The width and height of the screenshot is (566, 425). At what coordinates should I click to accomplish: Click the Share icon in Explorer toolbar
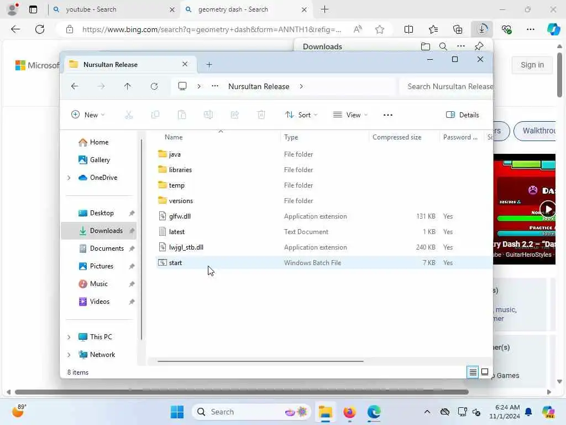(x=234, y=115)
